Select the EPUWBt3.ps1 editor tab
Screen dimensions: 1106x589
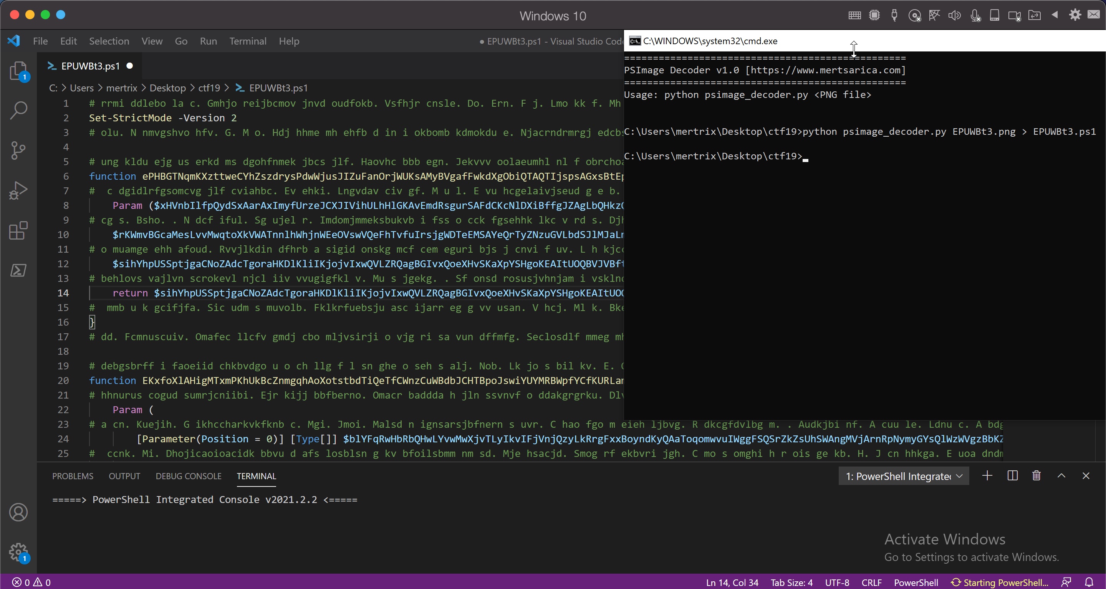(x=90, y=66)
